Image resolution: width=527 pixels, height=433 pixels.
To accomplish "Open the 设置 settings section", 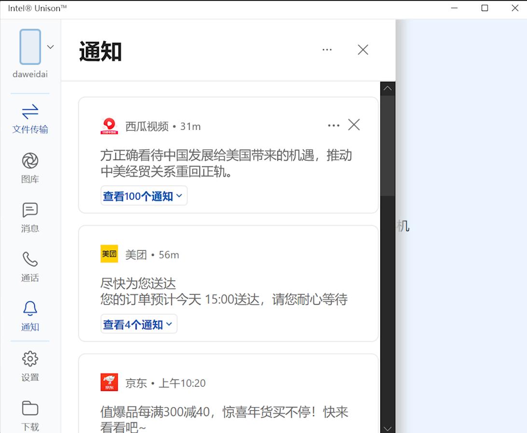I will pyautogui.click(x=30, y=365).
